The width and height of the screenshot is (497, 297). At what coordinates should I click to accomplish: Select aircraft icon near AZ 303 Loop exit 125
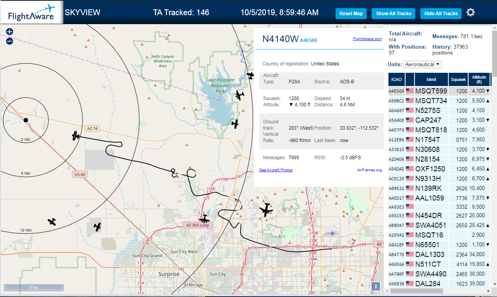(x=204, y=219)
